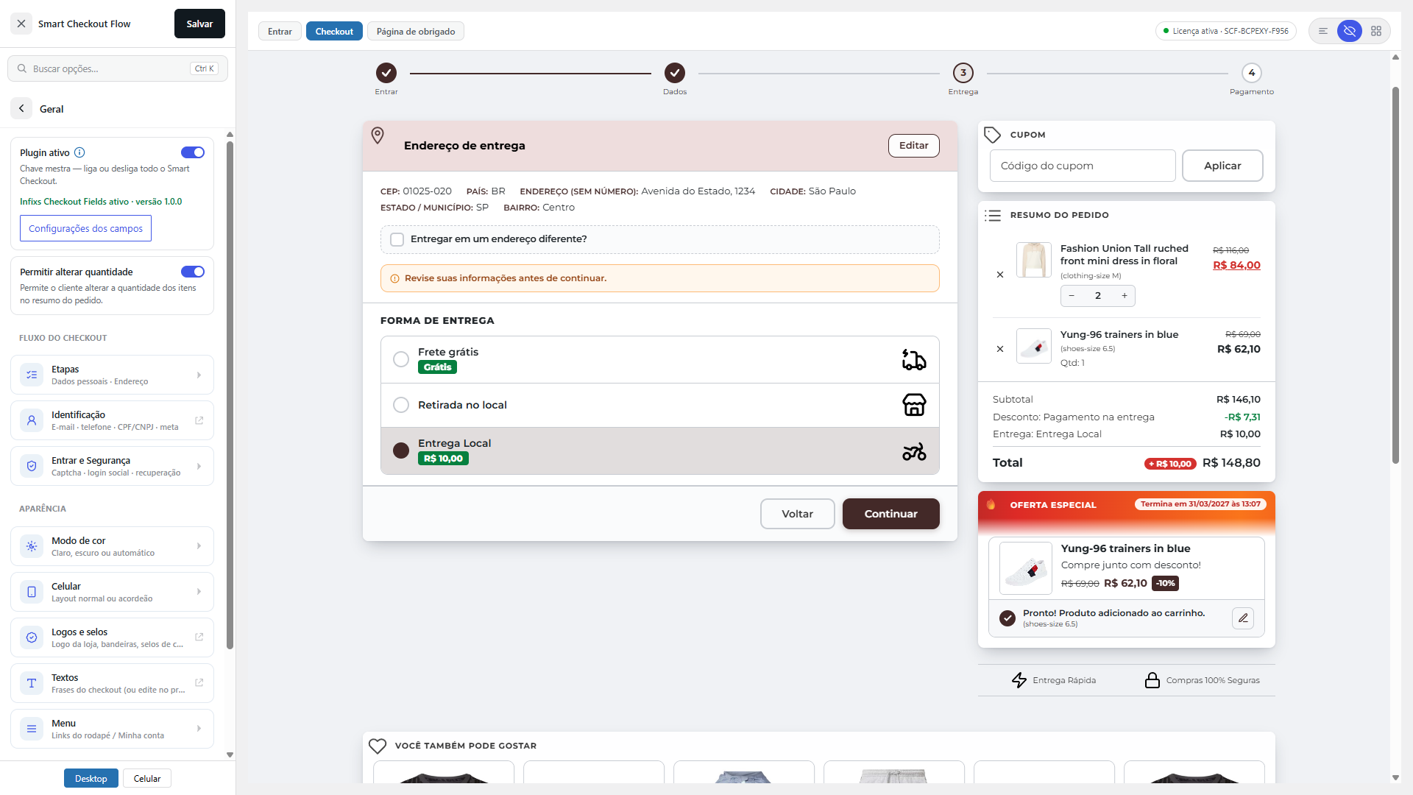This screenshot has width=1413, height=795.
Task: Toggle Plugin ativo switch off
Action: click(x=193, y=152)
